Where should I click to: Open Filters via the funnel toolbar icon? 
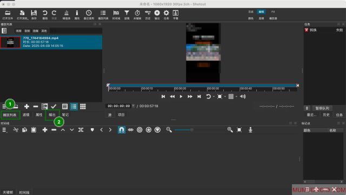tap(127, 13)
